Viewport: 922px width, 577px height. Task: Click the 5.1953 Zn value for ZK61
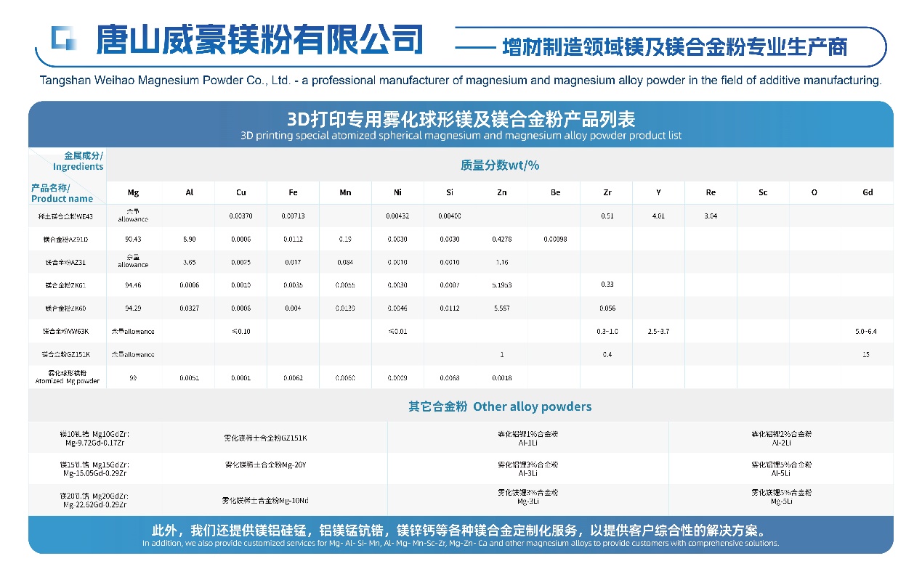pos(501,285)
